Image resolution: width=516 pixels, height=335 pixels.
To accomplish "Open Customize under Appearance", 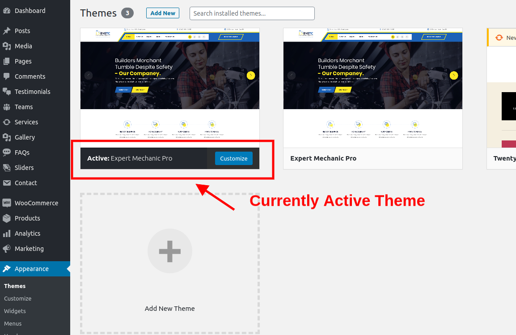I will [x=18, y=298].
